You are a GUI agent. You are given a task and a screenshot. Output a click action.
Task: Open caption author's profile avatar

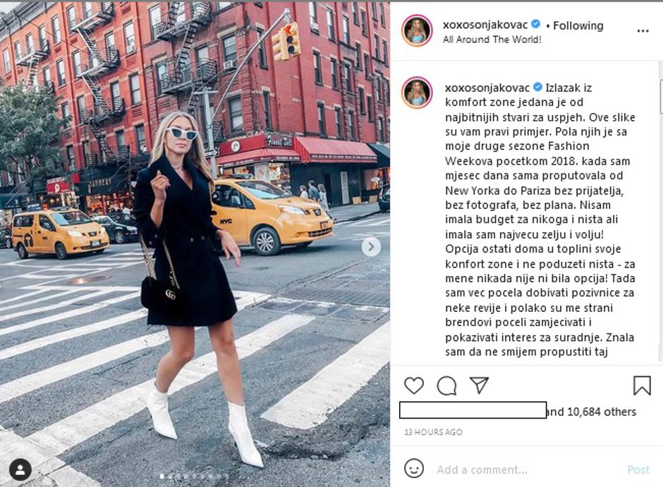click(417, 92)
